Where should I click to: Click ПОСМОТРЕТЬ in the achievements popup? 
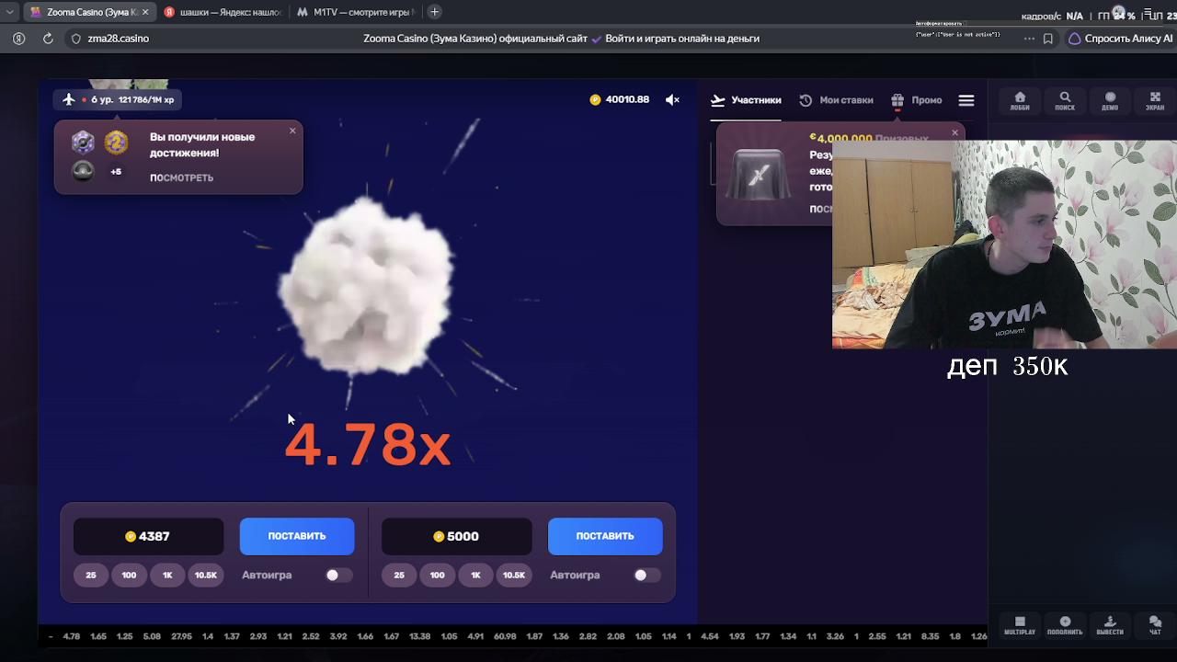click(181, 177)
